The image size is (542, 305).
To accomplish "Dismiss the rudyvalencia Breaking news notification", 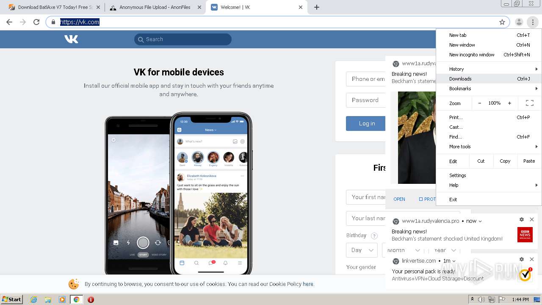I will tap(532, 219).
